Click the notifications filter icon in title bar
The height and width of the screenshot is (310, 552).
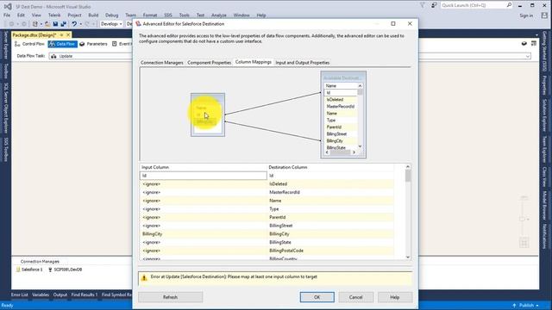[x=423, y=5]
